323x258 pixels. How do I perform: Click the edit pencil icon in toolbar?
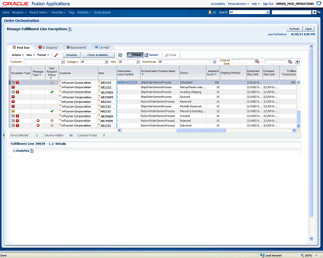(56, 55)
